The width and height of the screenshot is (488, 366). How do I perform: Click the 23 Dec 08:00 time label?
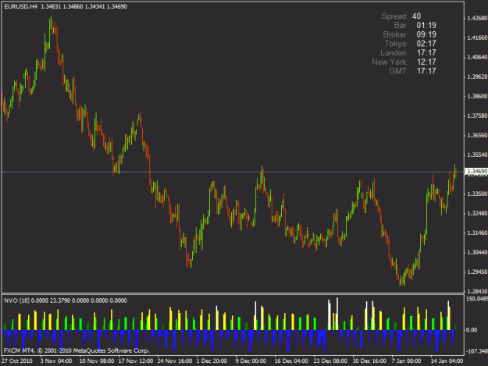point(330,361)
